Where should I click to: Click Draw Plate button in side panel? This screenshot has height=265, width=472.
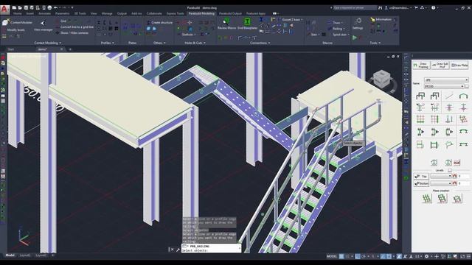tap(459, 65)
